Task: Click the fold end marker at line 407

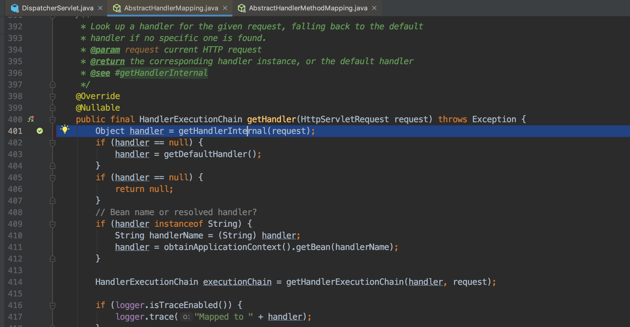Action: pos(53,201)
